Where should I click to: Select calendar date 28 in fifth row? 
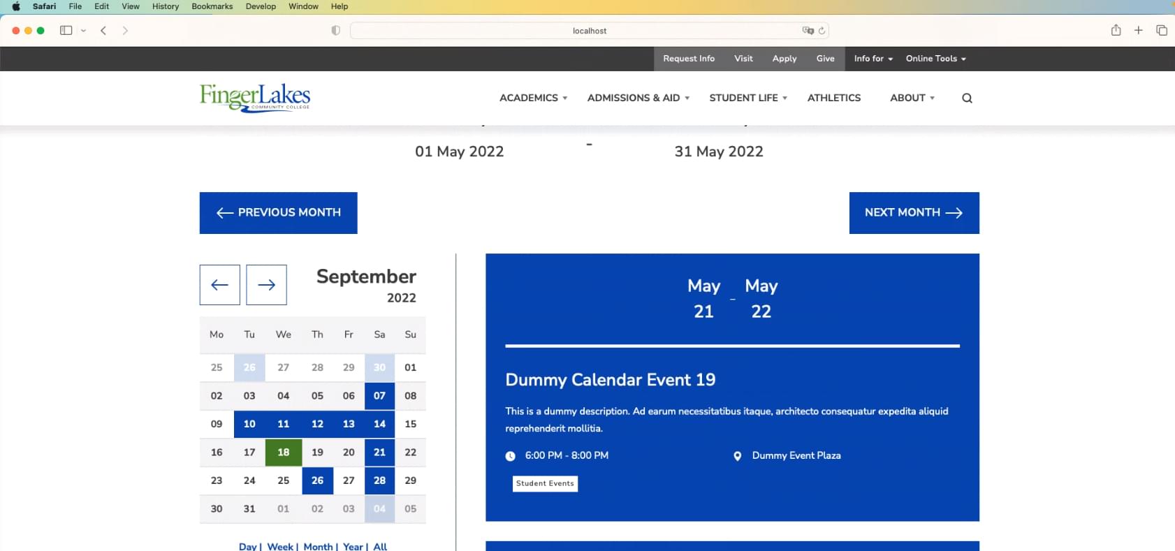point(379,480)
